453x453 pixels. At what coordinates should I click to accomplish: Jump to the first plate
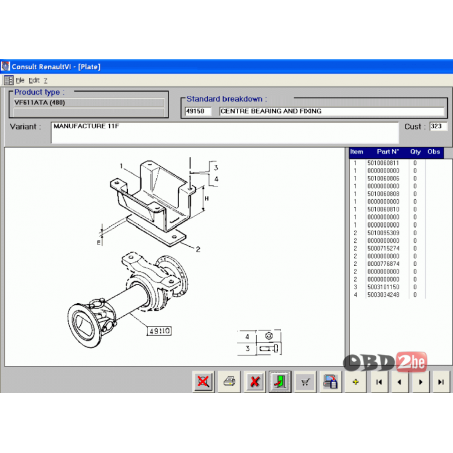379,382
